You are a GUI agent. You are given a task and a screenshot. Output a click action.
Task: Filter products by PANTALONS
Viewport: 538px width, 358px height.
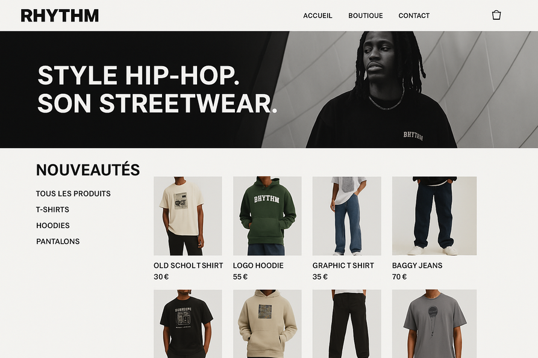coord(58,241)
